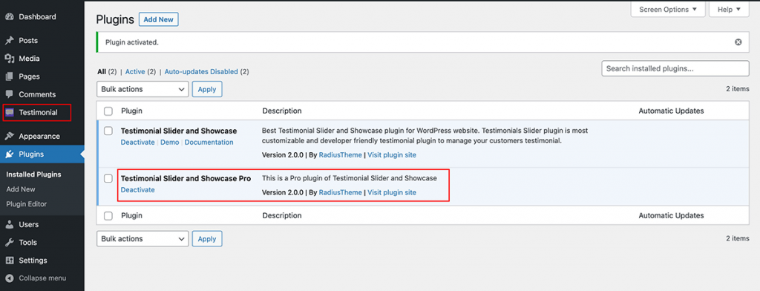Click the Pages sidebar icon
760x291 pixels.
click(10, 76)
